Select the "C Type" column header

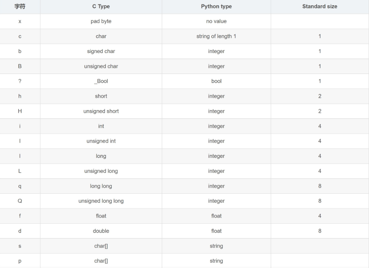[x=101, y=6]
